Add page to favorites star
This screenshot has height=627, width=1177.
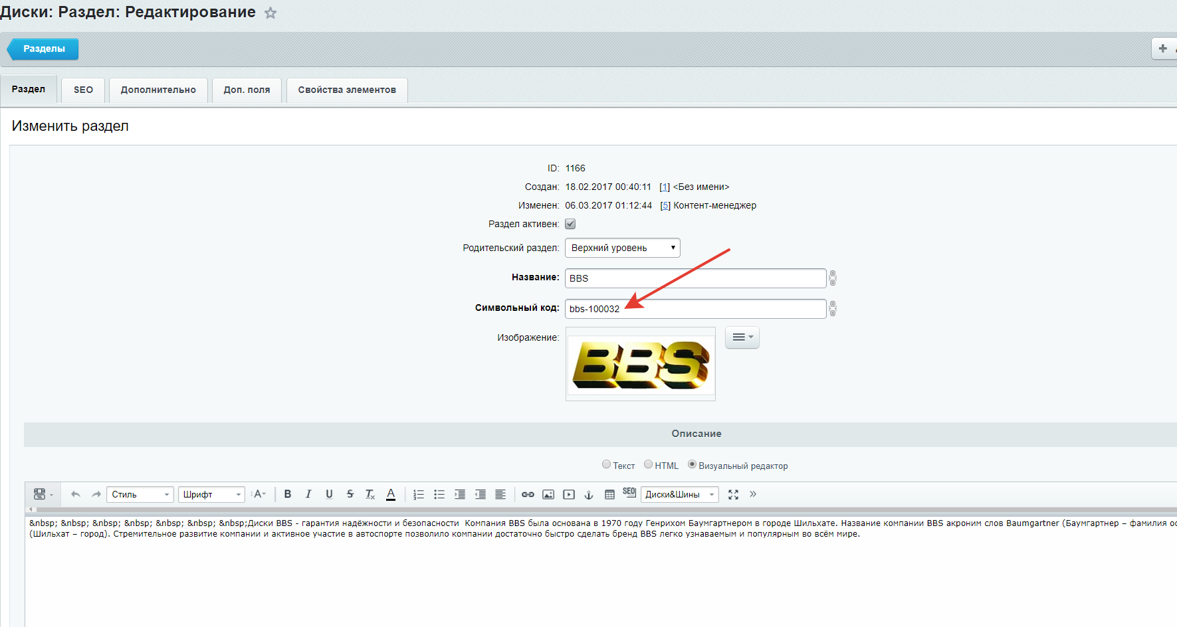[270, 13]
